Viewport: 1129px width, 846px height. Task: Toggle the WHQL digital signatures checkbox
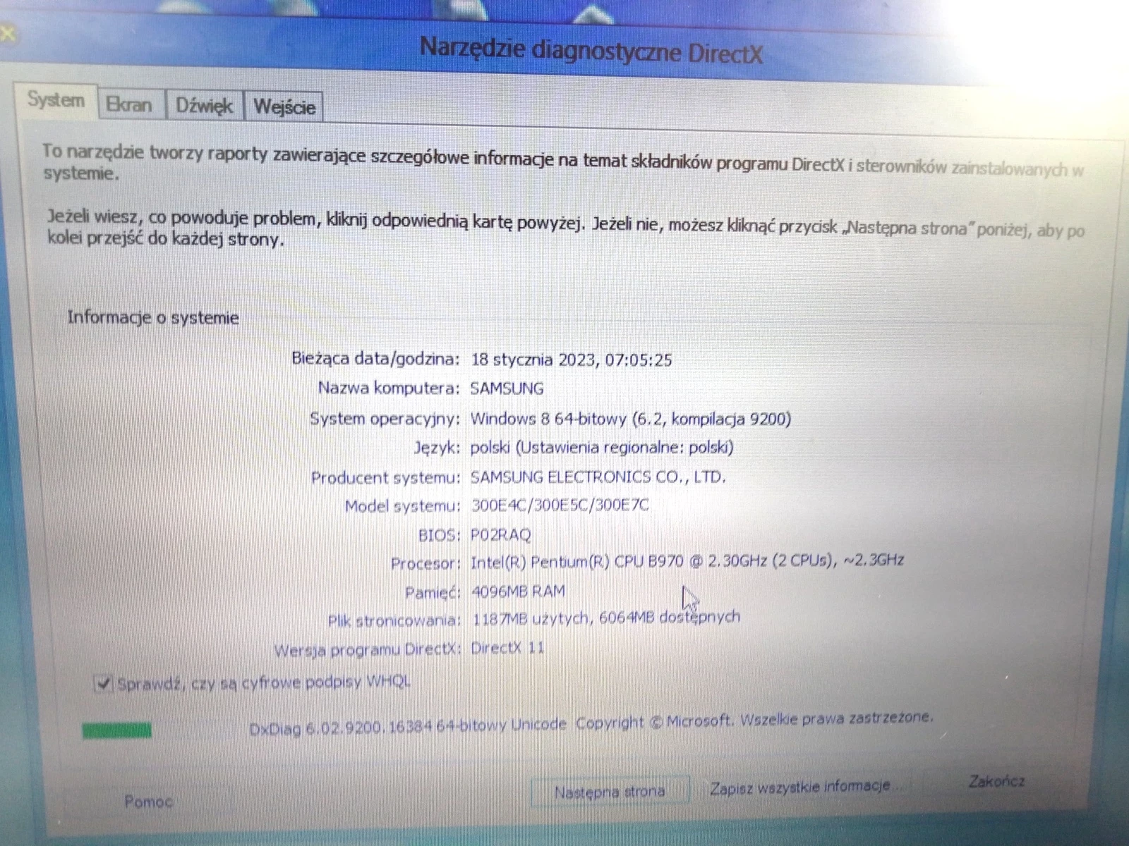(x=104, y=683)
